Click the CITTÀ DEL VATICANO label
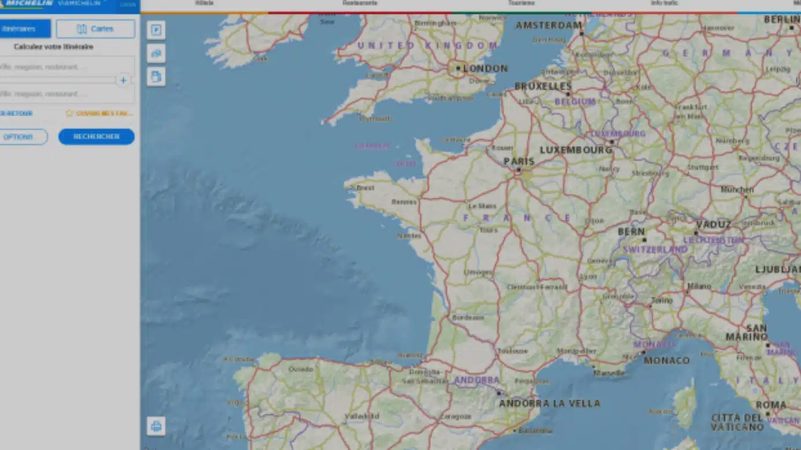 (x=738, y=422)
